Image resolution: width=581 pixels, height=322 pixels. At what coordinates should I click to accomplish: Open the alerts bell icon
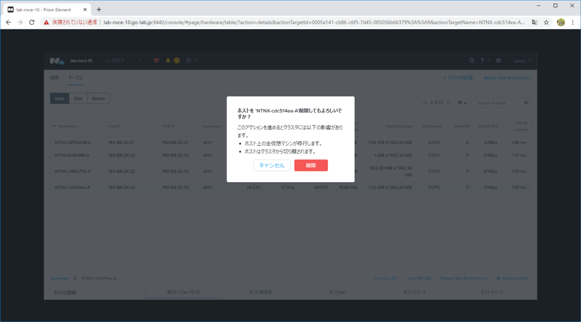(x=168, y=61)
